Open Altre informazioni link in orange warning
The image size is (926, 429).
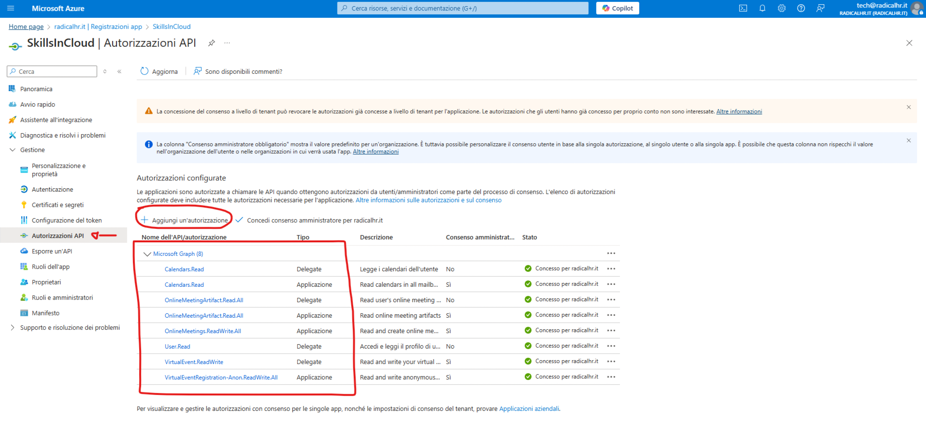tap(739, 111)
